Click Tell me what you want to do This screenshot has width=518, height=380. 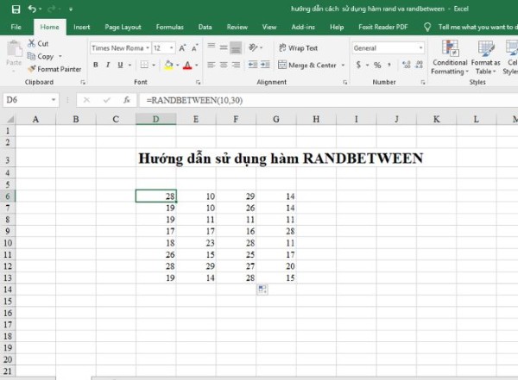pyautogui.click(x=477, y=27)
